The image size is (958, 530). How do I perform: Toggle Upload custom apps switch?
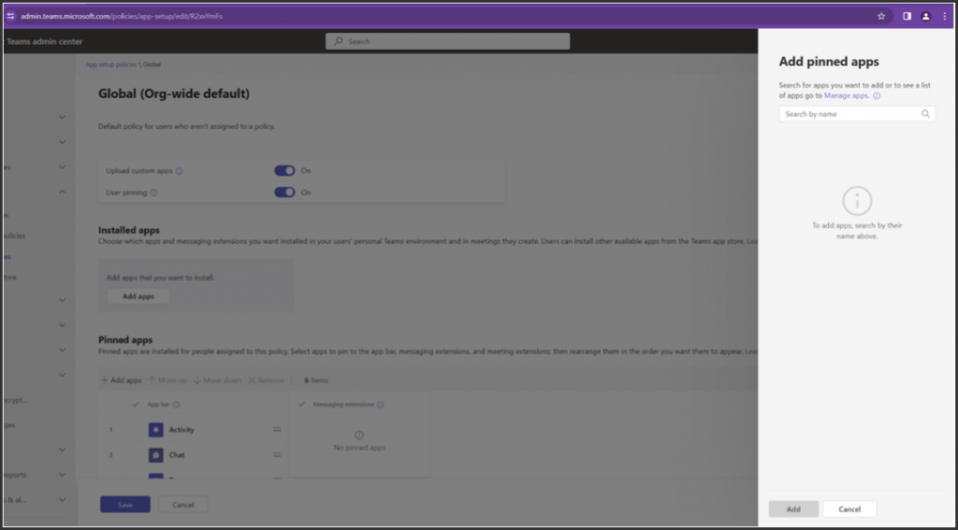(284, 171)
